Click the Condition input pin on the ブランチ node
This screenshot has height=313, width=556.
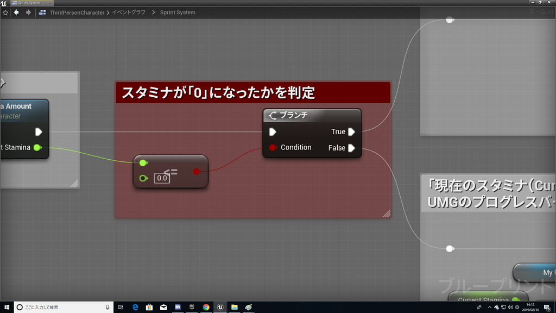(272, 147)
